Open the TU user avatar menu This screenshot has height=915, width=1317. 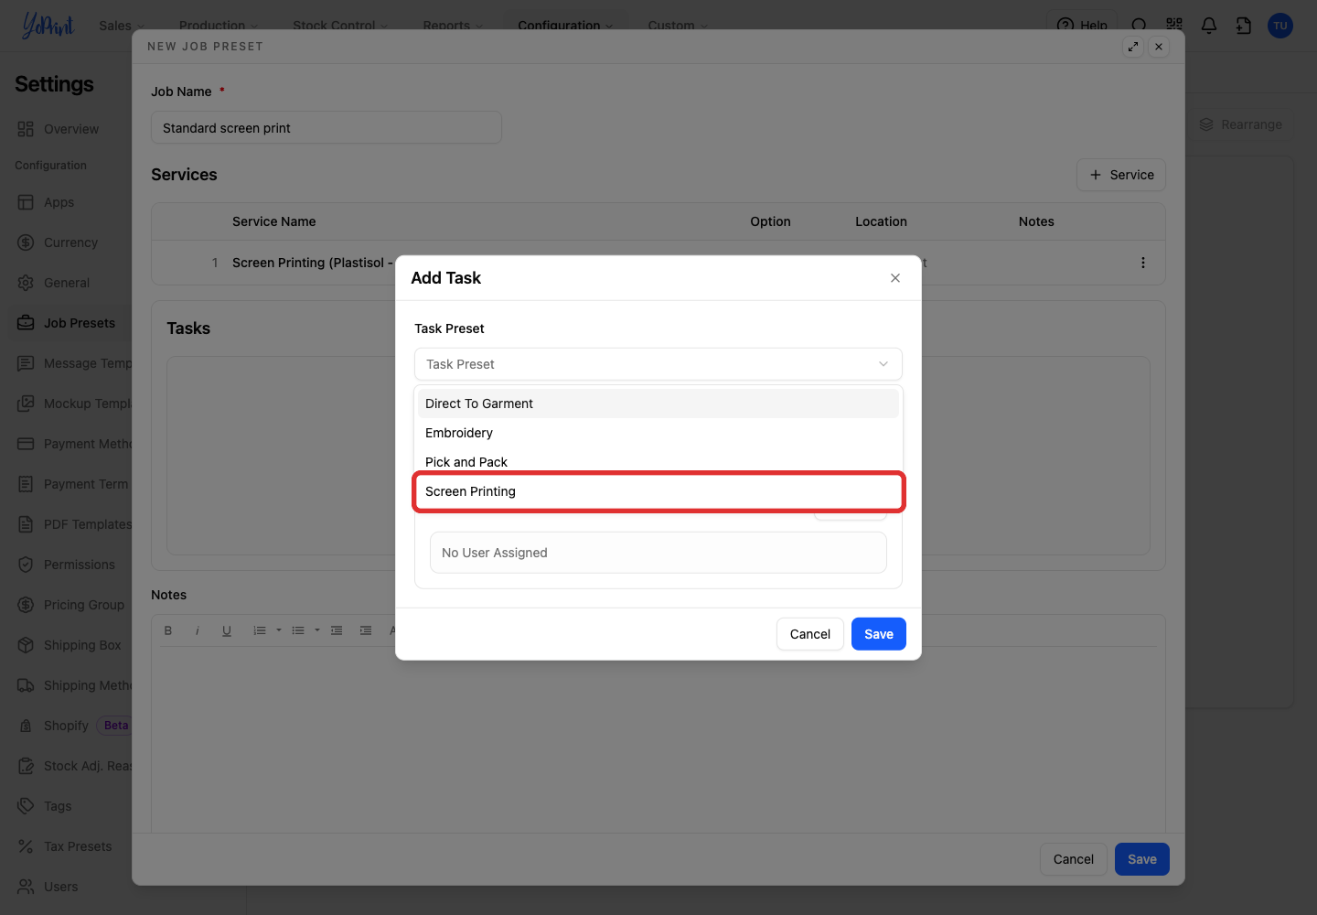click(x=1280, y=26)
